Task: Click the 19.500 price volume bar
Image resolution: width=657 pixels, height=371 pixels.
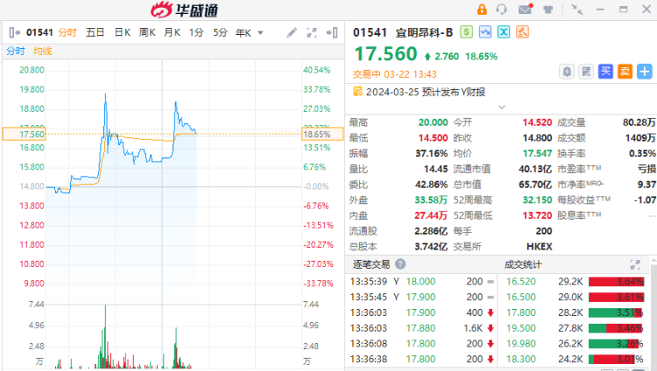Action: click(x=616, y=328)
